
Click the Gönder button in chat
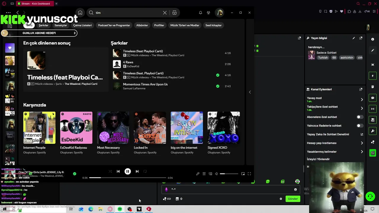[293, 199]
